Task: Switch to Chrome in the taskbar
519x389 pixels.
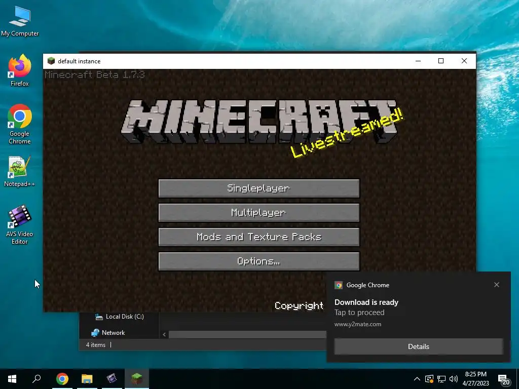Action: point(62,379)
